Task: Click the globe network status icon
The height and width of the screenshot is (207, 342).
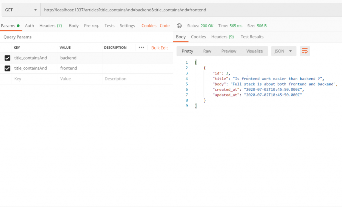Action: tap(179, 26)
